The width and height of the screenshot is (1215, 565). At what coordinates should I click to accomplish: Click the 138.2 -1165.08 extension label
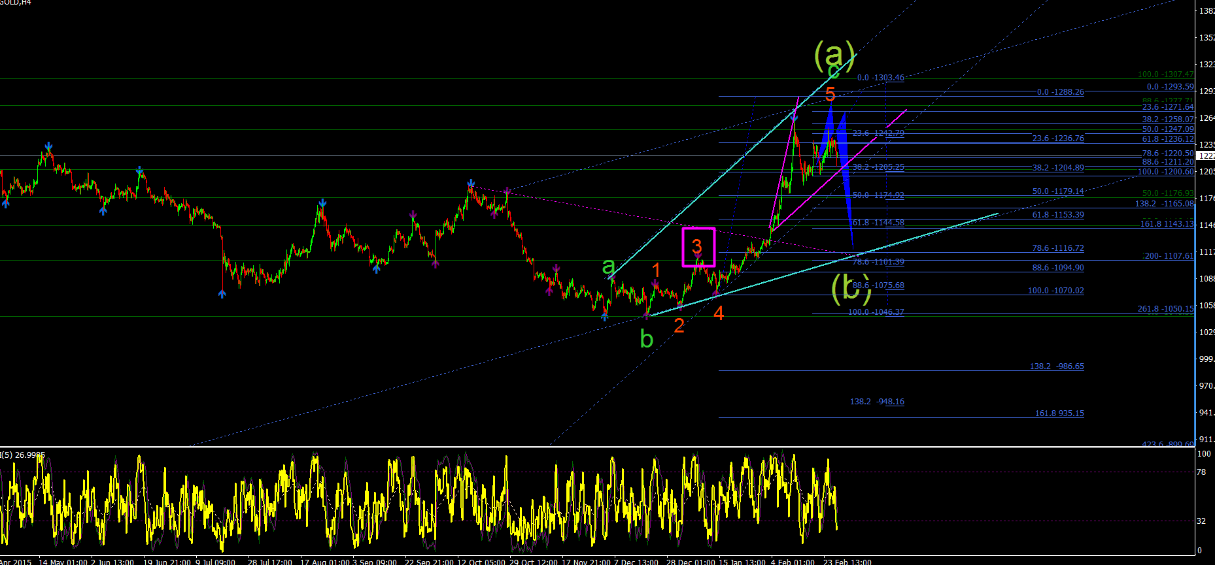click(1165, 204)
